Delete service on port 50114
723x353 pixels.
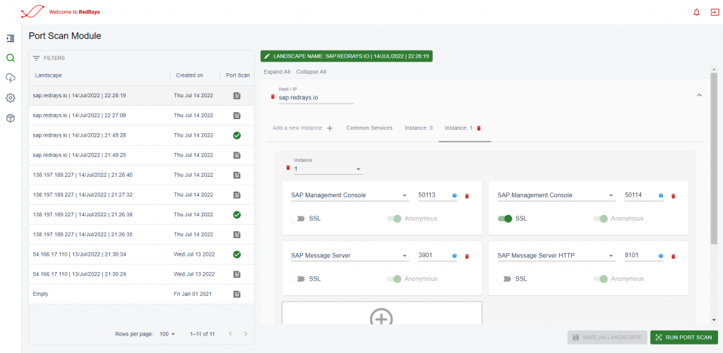pos(673,196)
